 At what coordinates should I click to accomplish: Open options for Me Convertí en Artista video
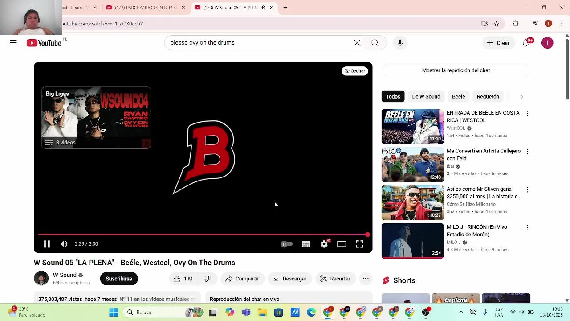[527, 152]
